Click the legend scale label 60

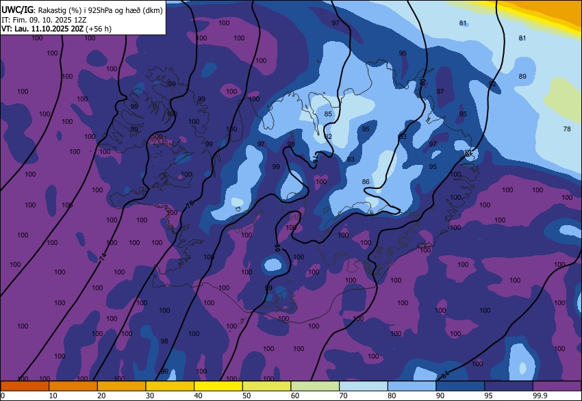click(x=295, y=396)
